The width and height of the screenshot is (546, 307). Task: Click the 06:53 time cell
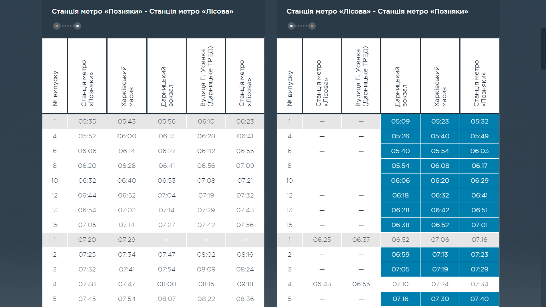(x=167, y=181)
